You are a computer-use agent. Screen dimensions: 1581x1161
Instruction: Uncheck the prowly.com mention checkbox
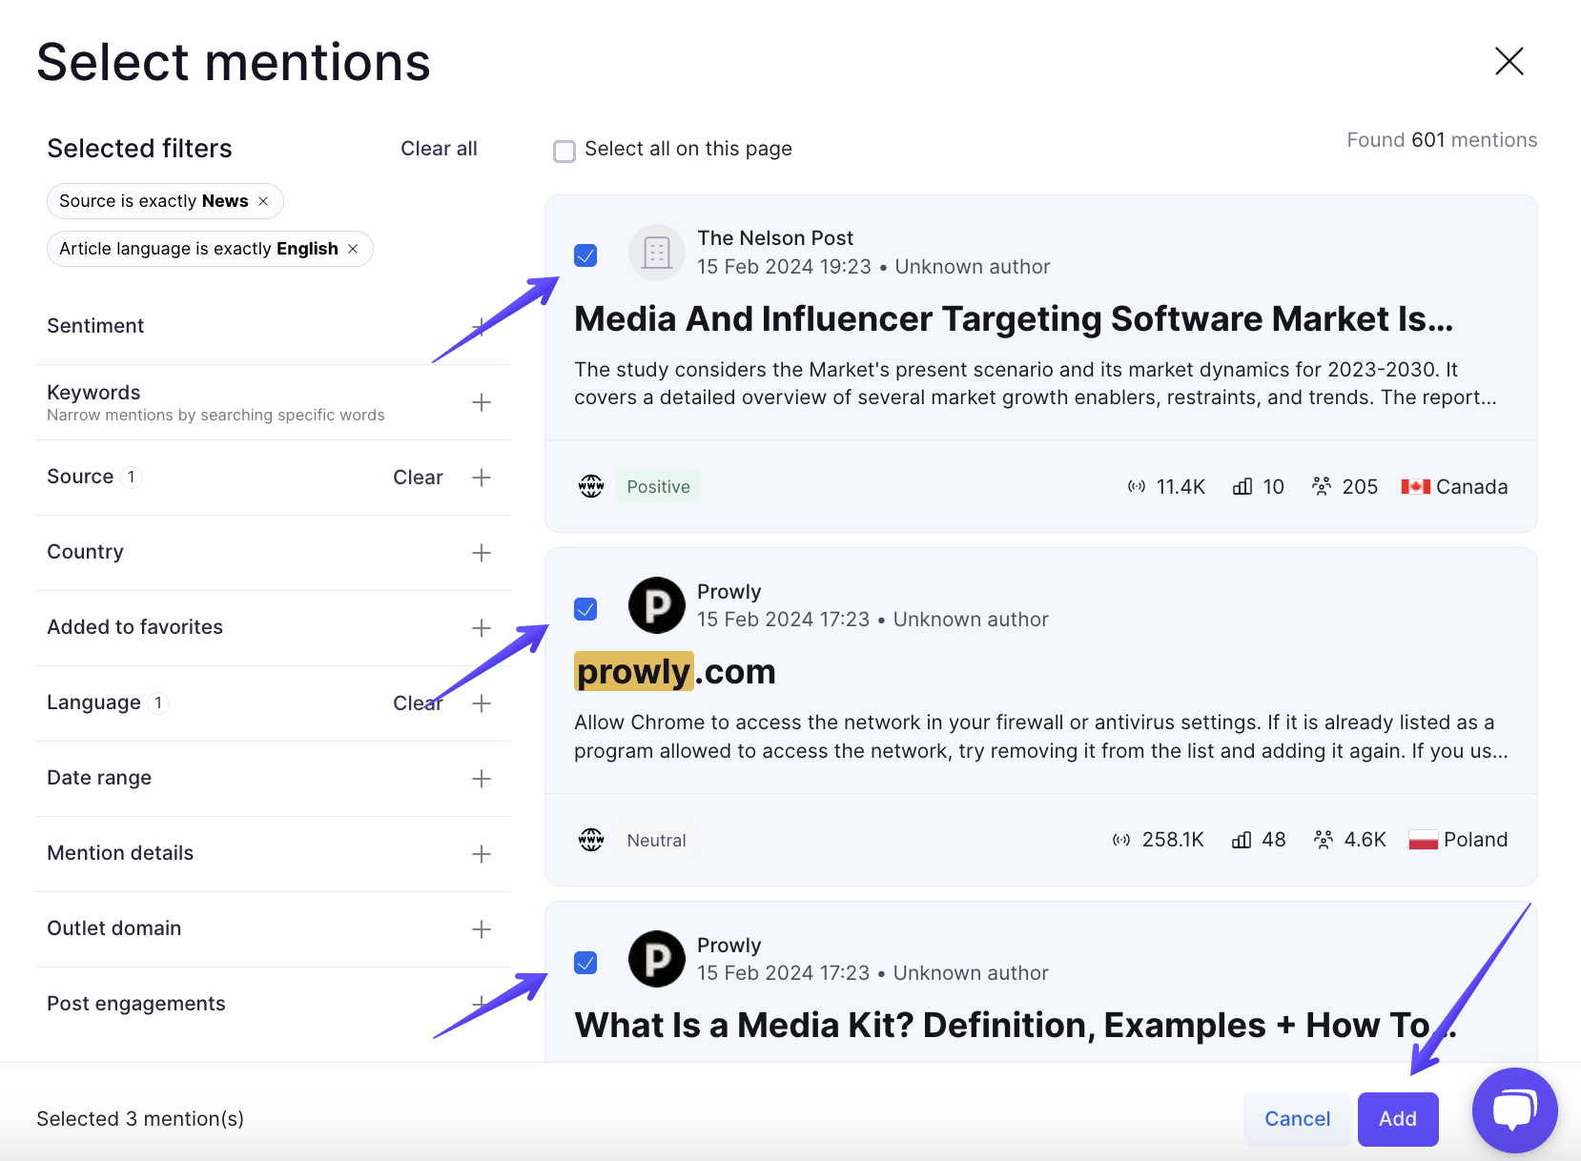(x=585, y=609)
